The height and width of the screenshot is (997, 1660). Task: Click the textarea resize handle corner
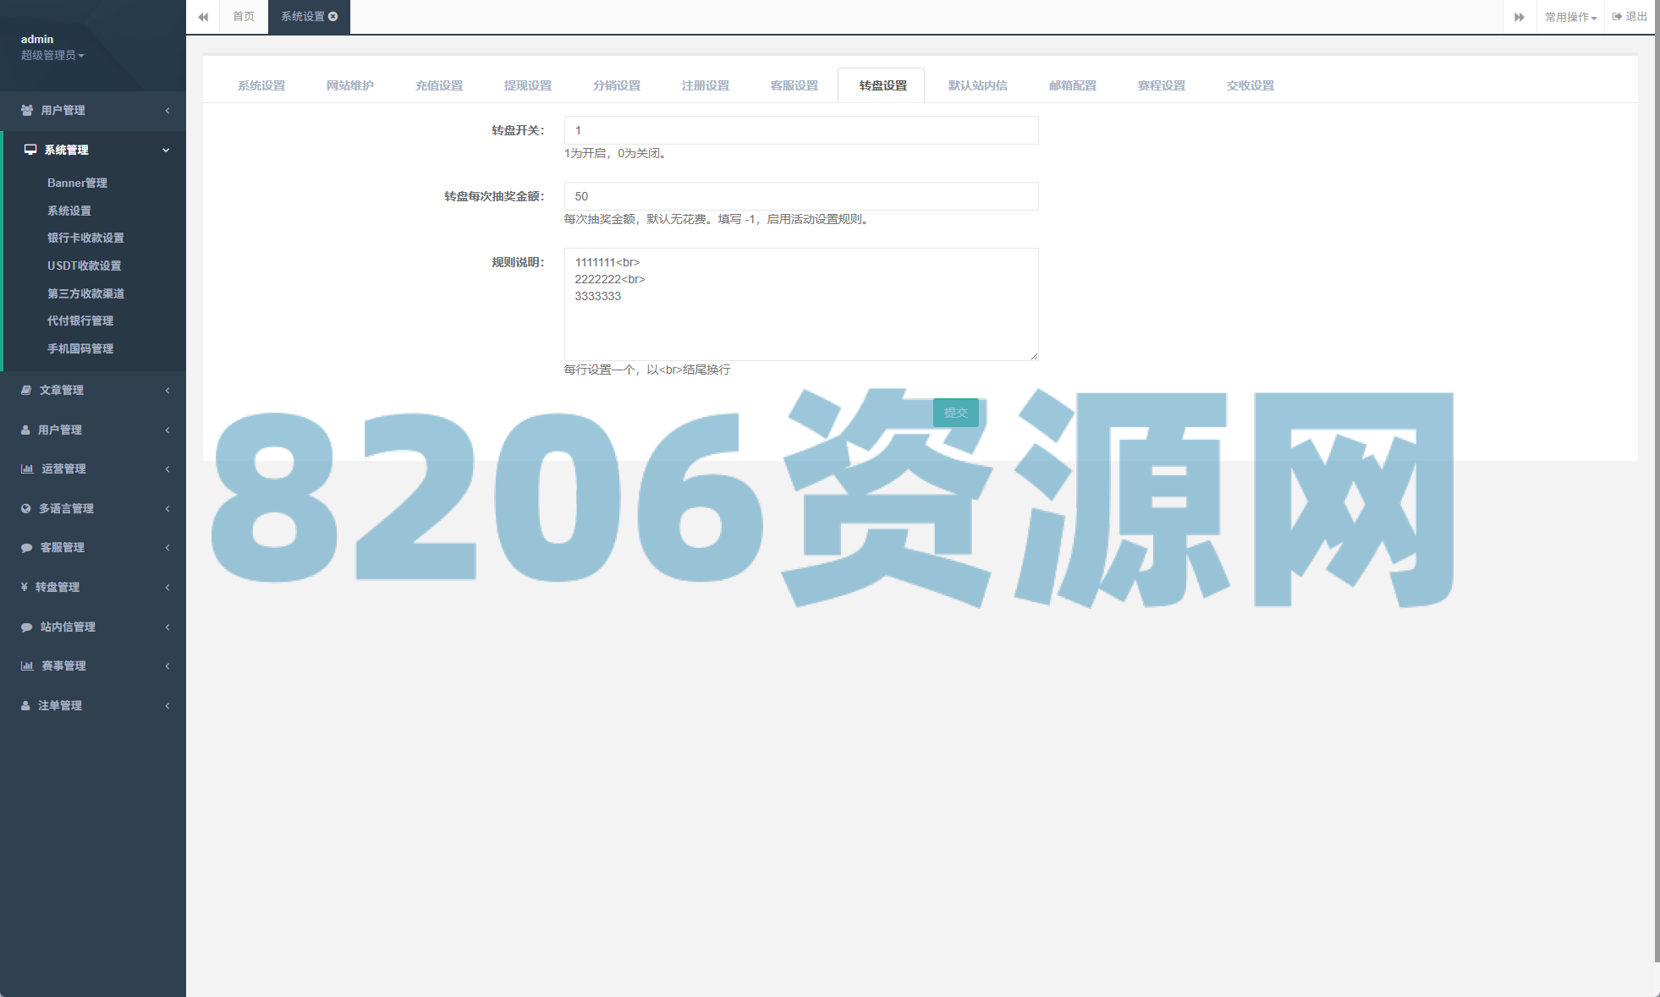[x=1034, y=356]
